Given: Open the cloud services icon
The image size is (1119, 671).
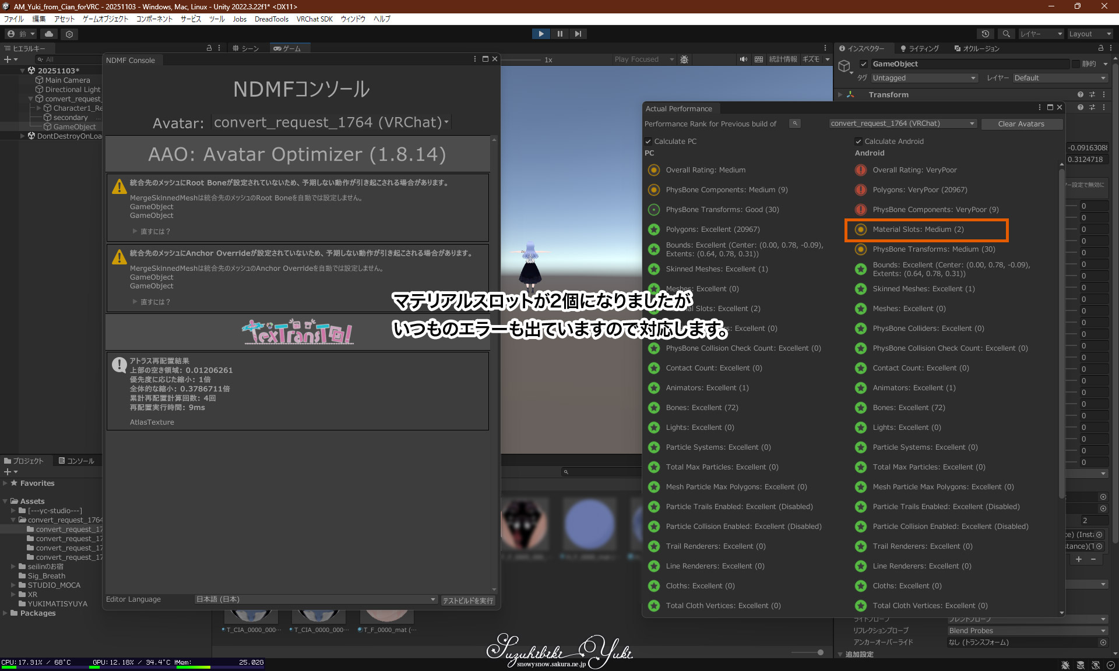Looking at the screenshot, I should click(49, 34).
